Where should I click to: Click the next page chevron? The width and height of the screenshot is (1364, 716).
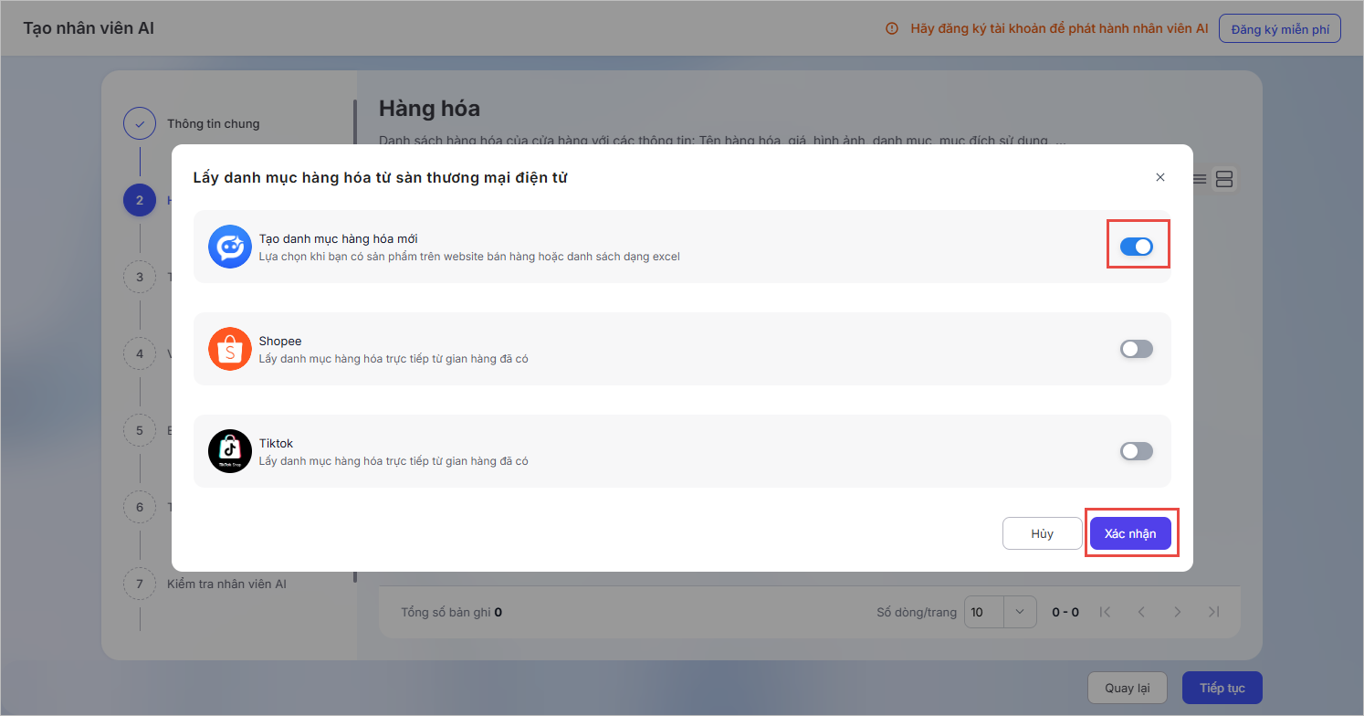(x=1178, y=612)
